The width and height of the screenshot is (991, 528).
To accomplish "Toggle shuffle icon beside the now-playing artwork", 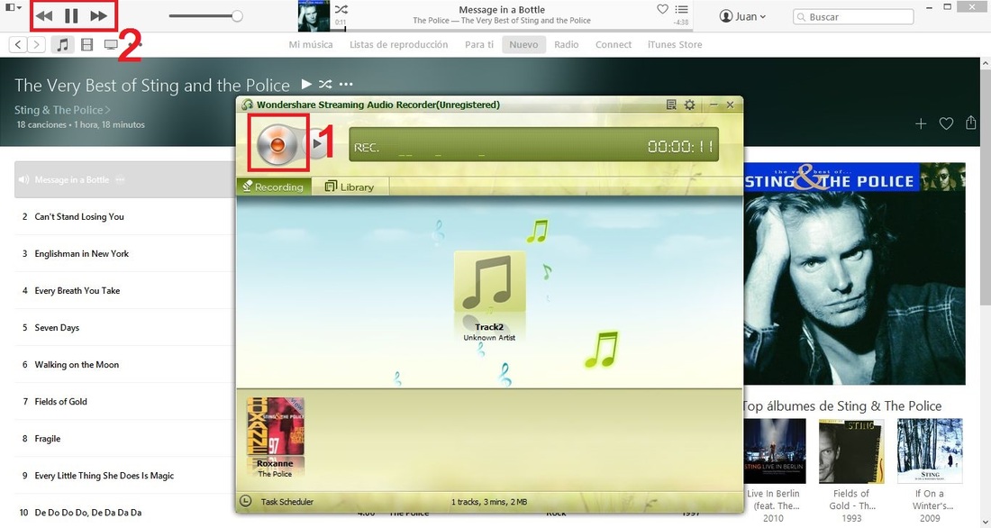I will pyautogui.click(x=341, y=9).
